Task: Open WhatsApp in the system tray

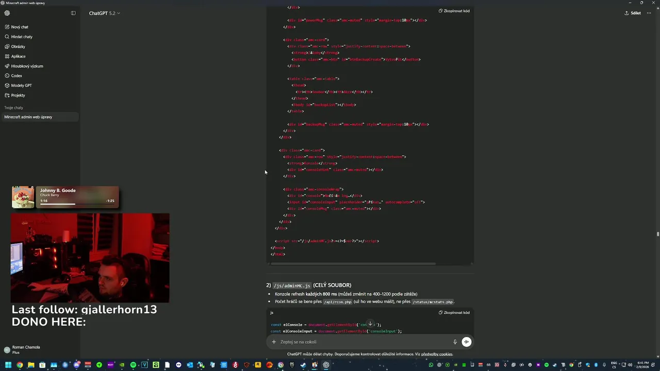Action: click(x=431, y=365)
